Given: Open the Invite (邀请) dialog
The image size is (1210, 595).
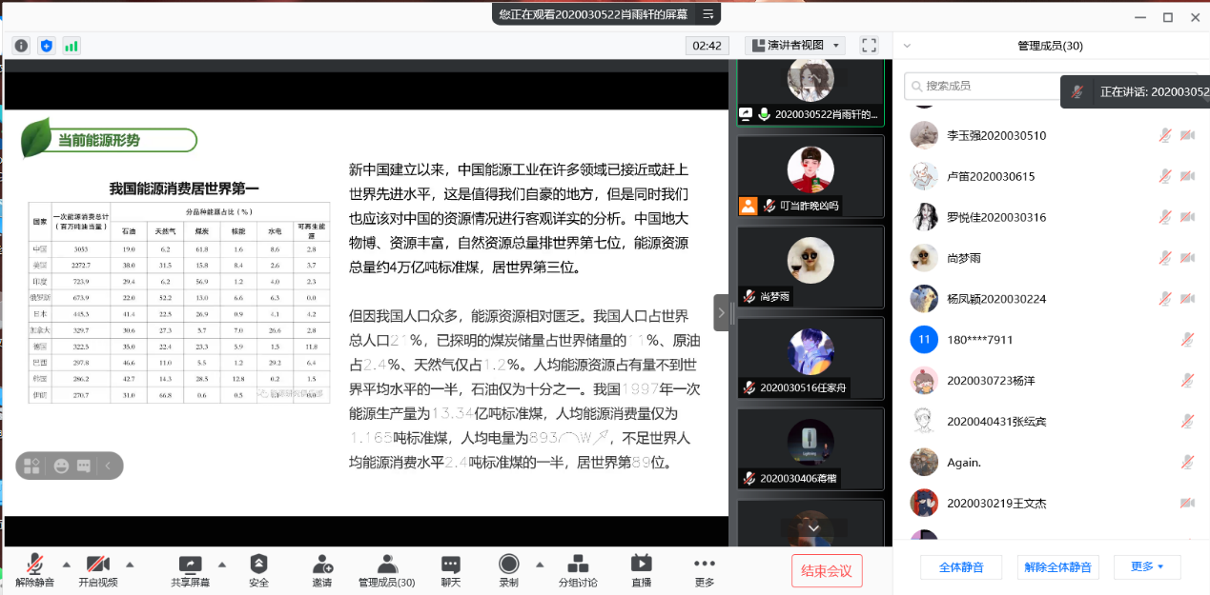Looking at the screenshot, I should pos(322,570).
